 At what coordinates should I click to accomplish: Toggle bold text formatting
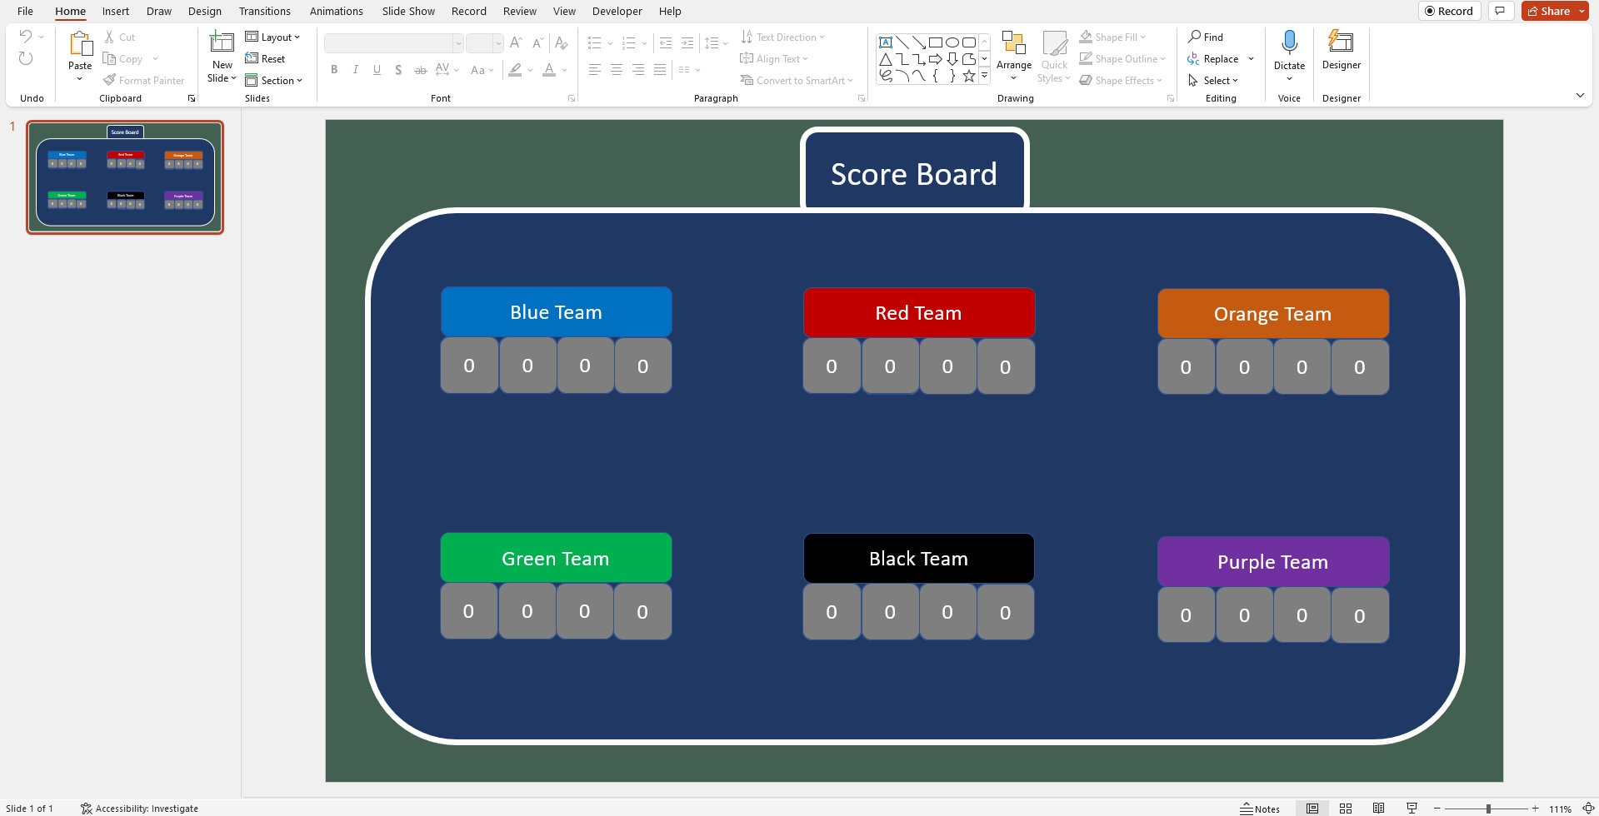click(334, 70)
